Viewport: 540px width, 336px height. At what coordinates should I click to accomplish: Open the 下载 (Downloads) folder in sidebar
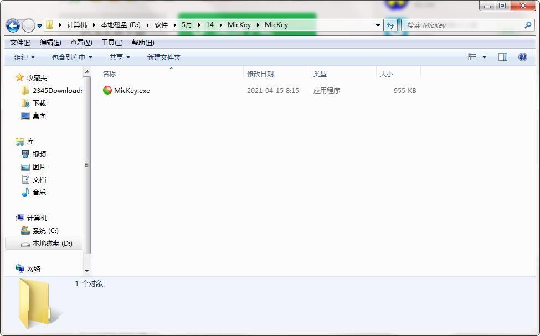tap(40, 103)
